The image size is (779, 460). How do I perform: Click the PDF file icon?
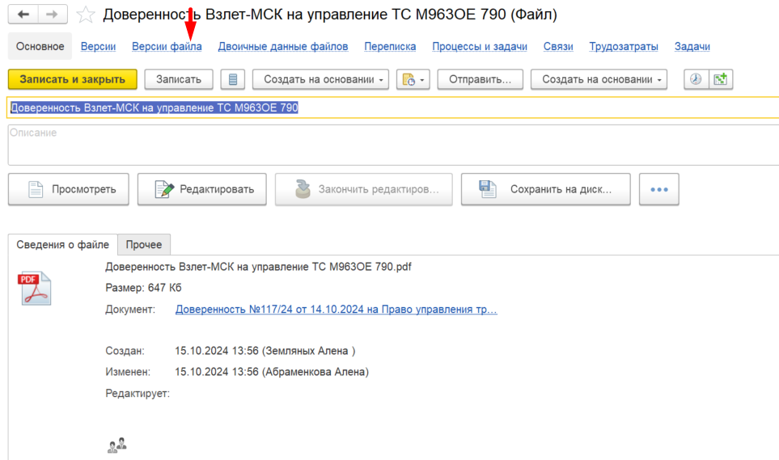coord(34,288)
